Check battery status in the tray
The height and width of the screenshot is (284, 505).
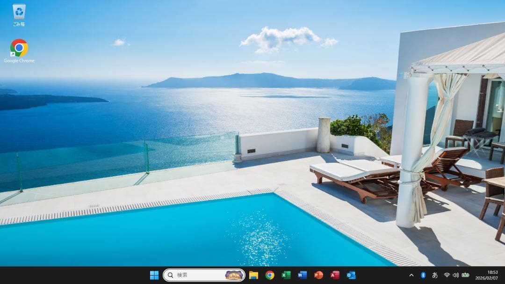(465, 276)
